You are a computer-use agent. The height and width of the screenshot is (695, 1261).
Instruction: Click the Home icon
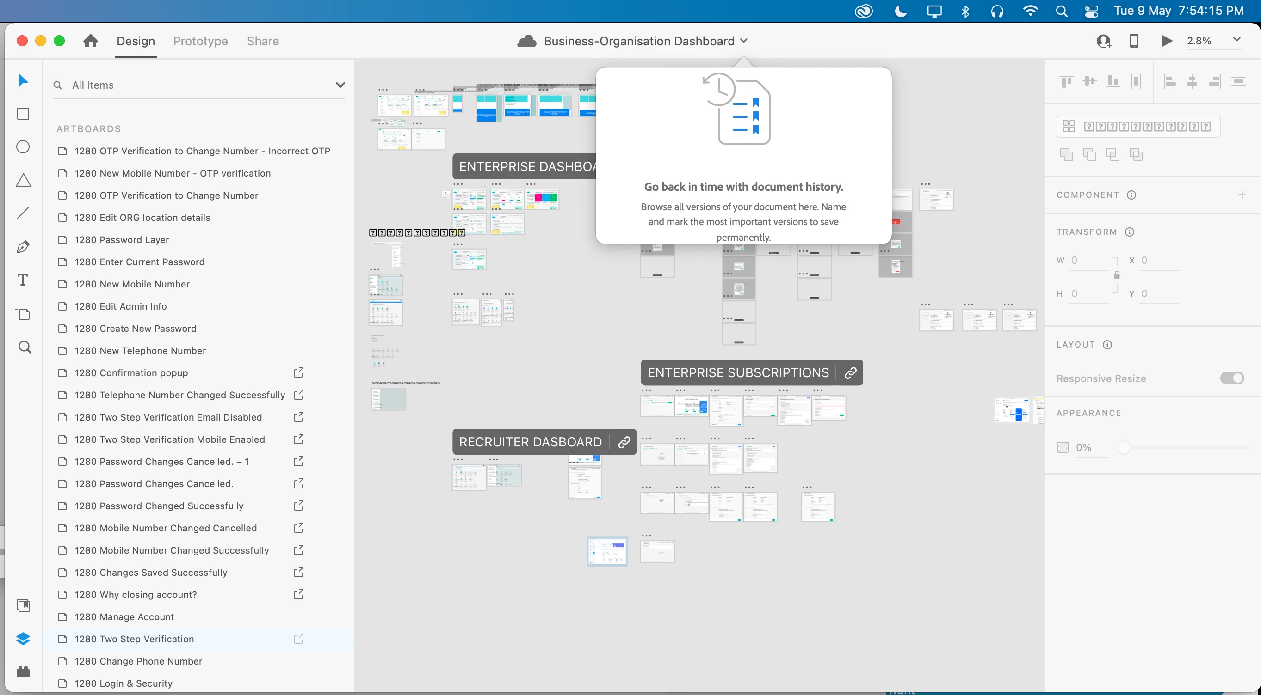pyautogui.click(x=90, y=41)
